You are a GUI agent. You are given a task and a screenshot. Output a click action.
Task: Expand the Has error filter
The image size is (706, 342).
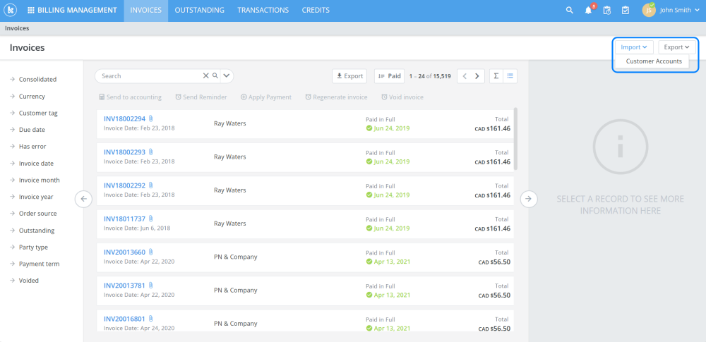click(x=28, y=146)
